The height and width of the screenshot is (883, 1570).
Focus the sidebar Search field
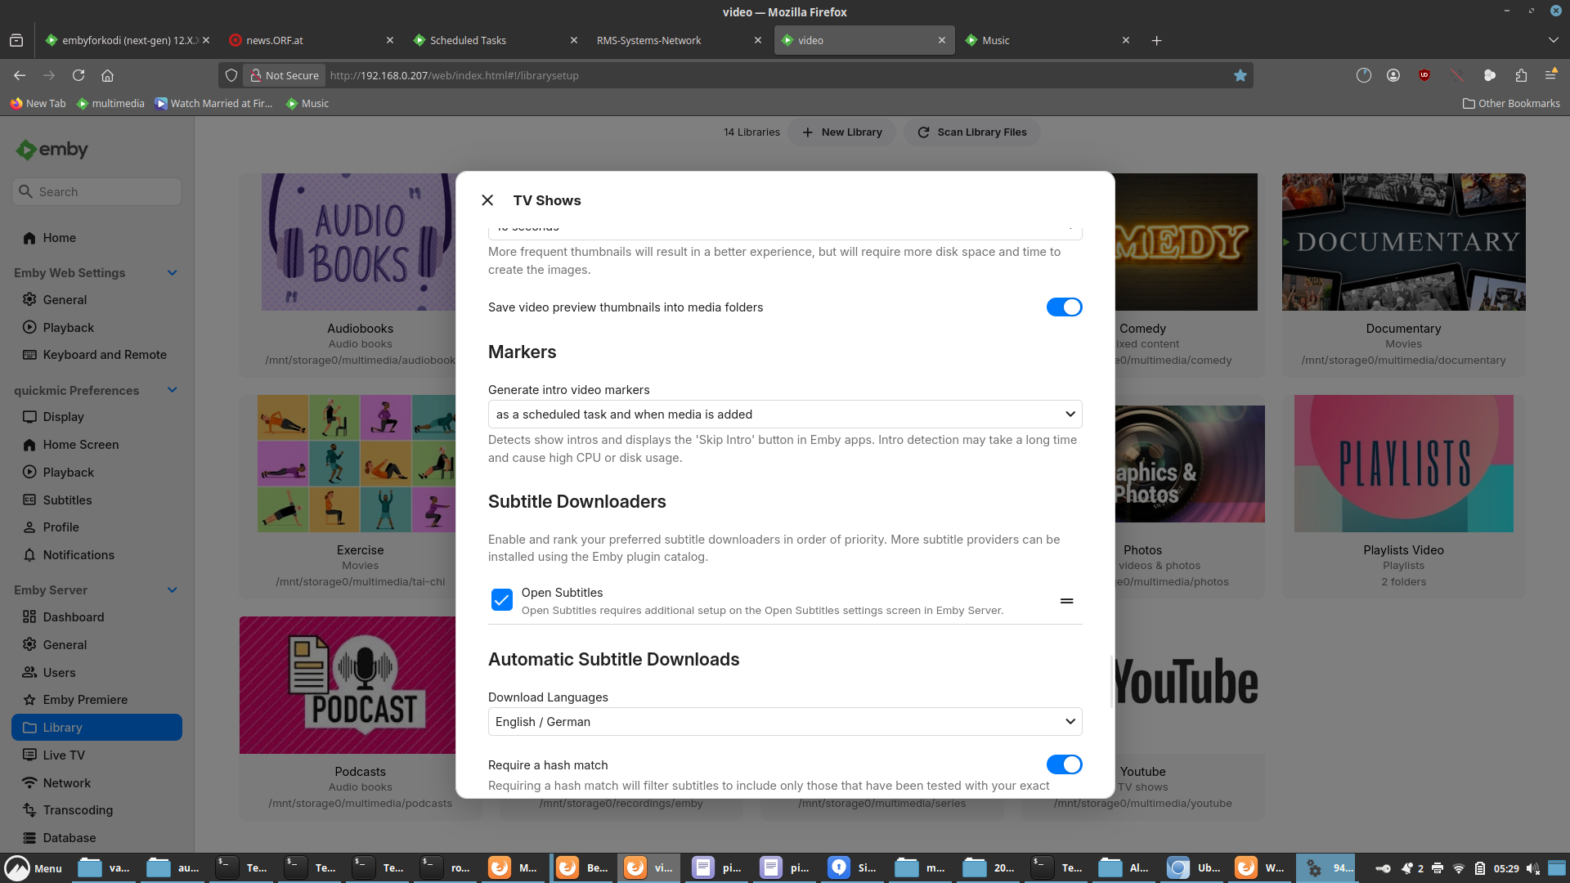coord(96,192)
